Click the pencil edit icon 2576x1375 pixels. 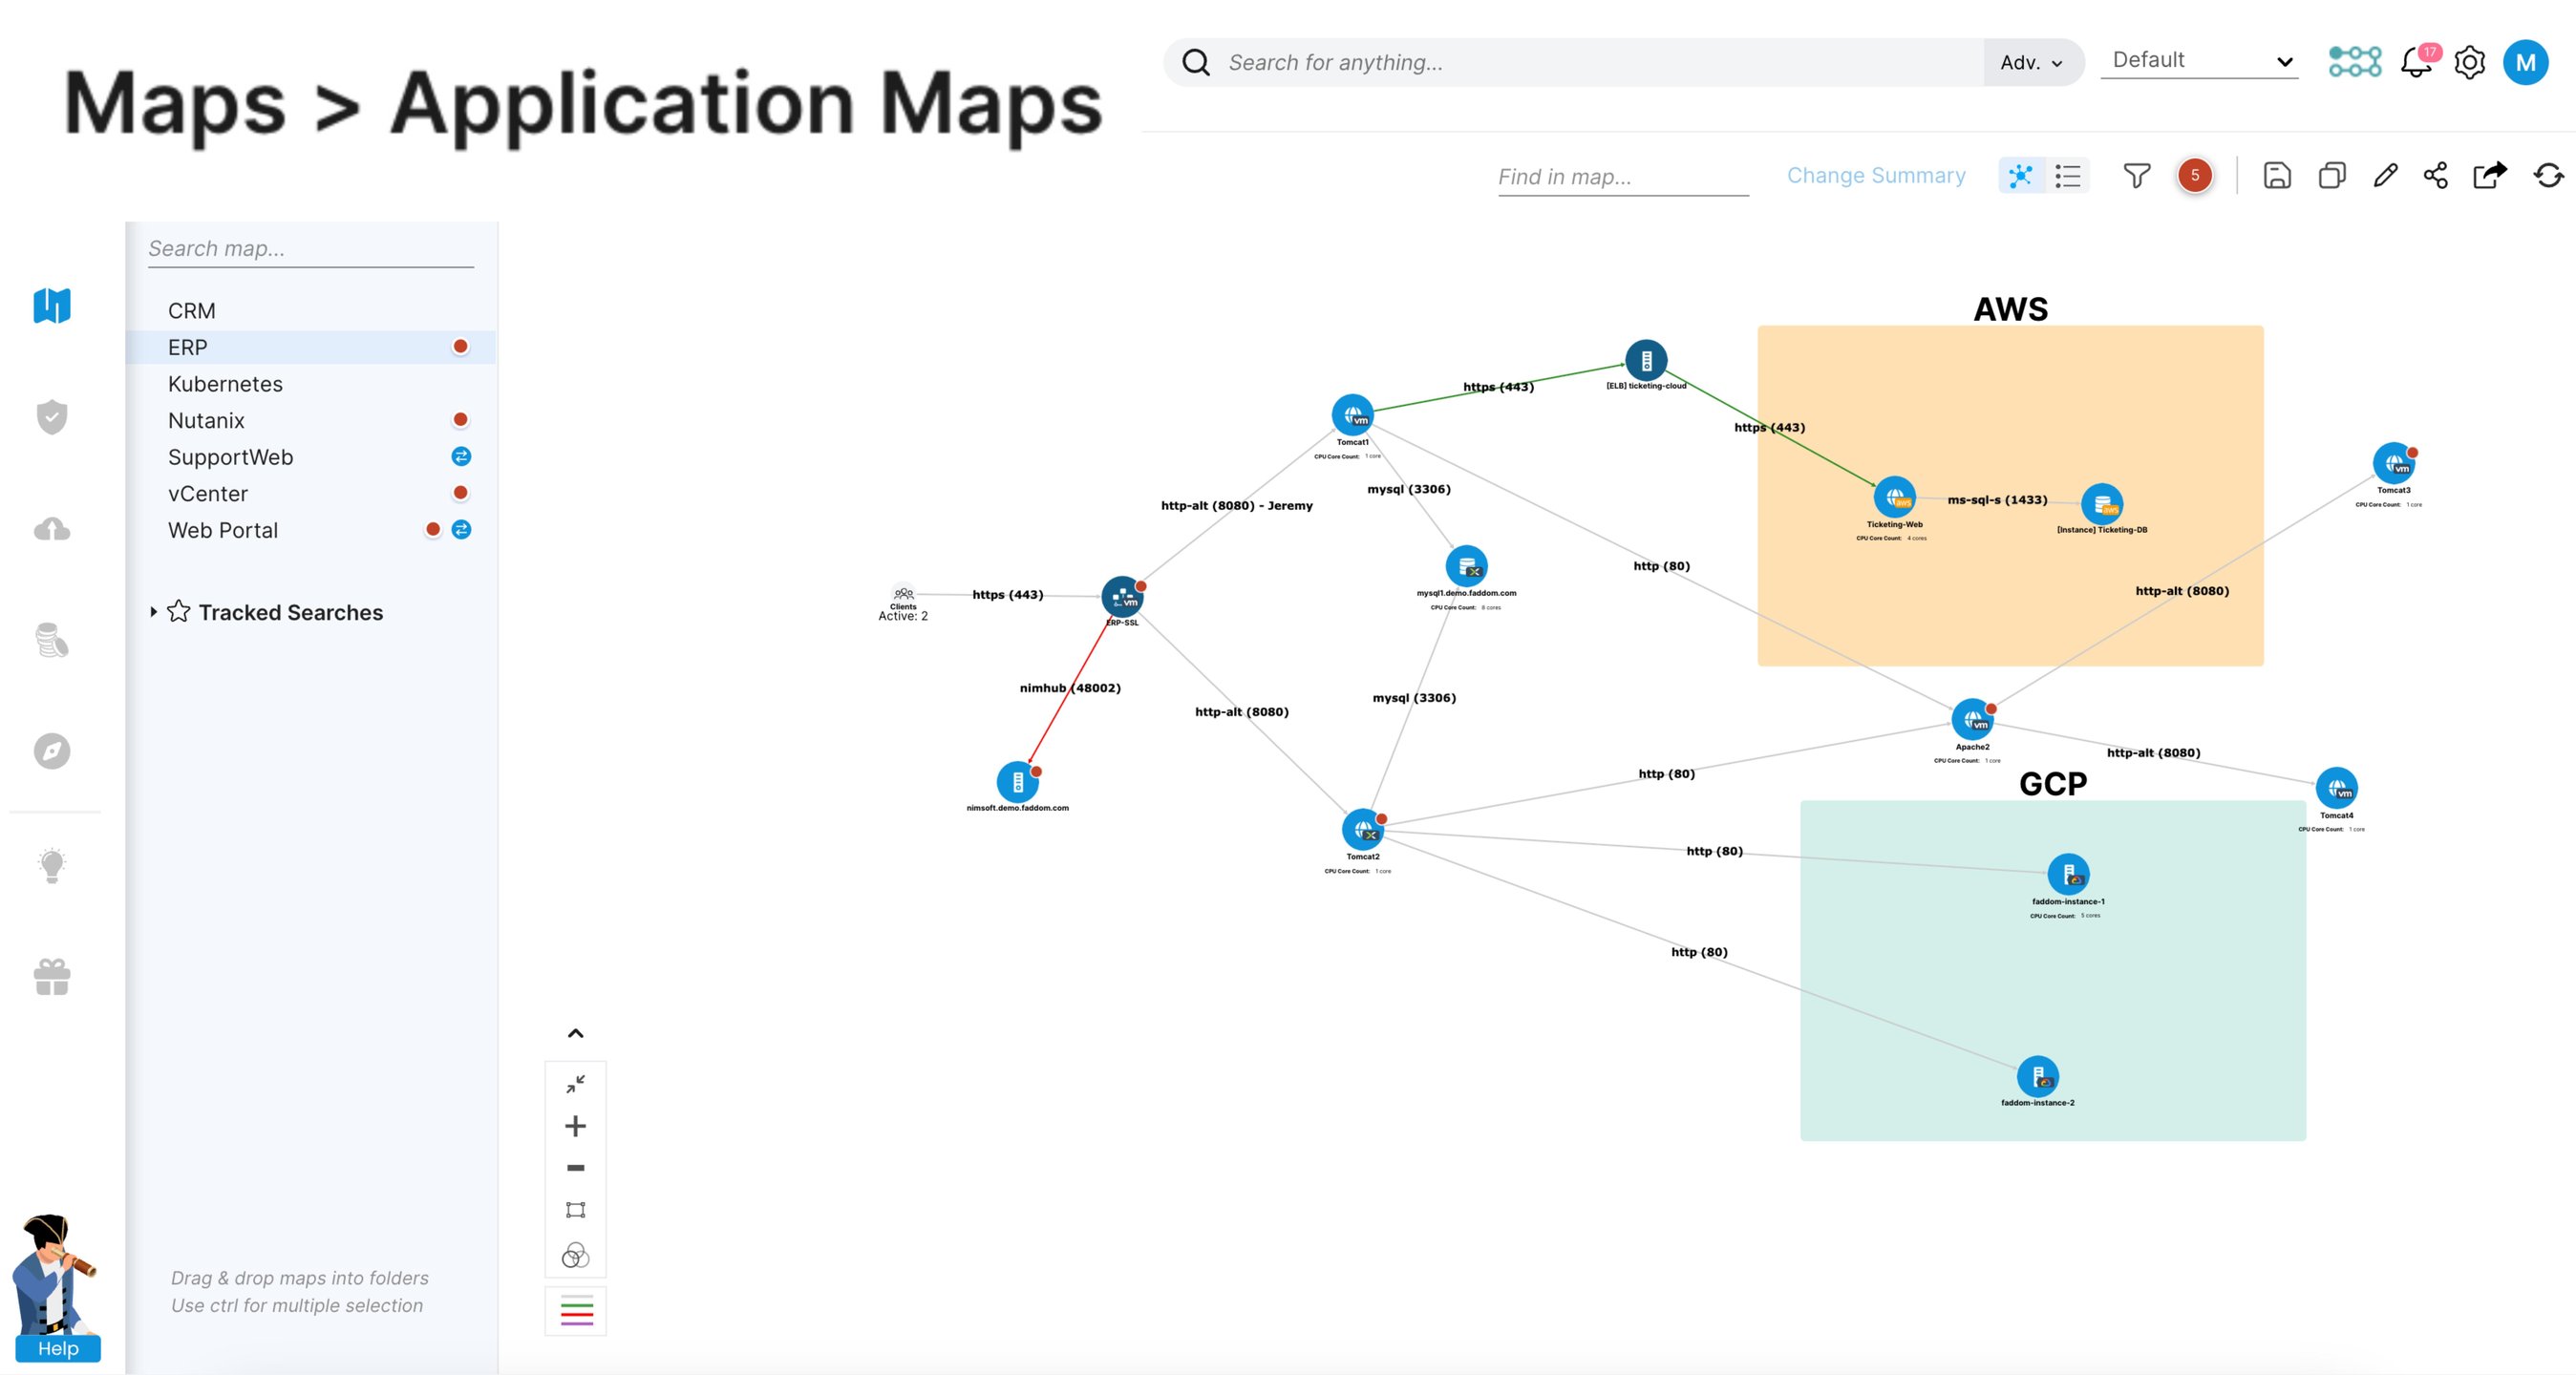(2385, 176)
